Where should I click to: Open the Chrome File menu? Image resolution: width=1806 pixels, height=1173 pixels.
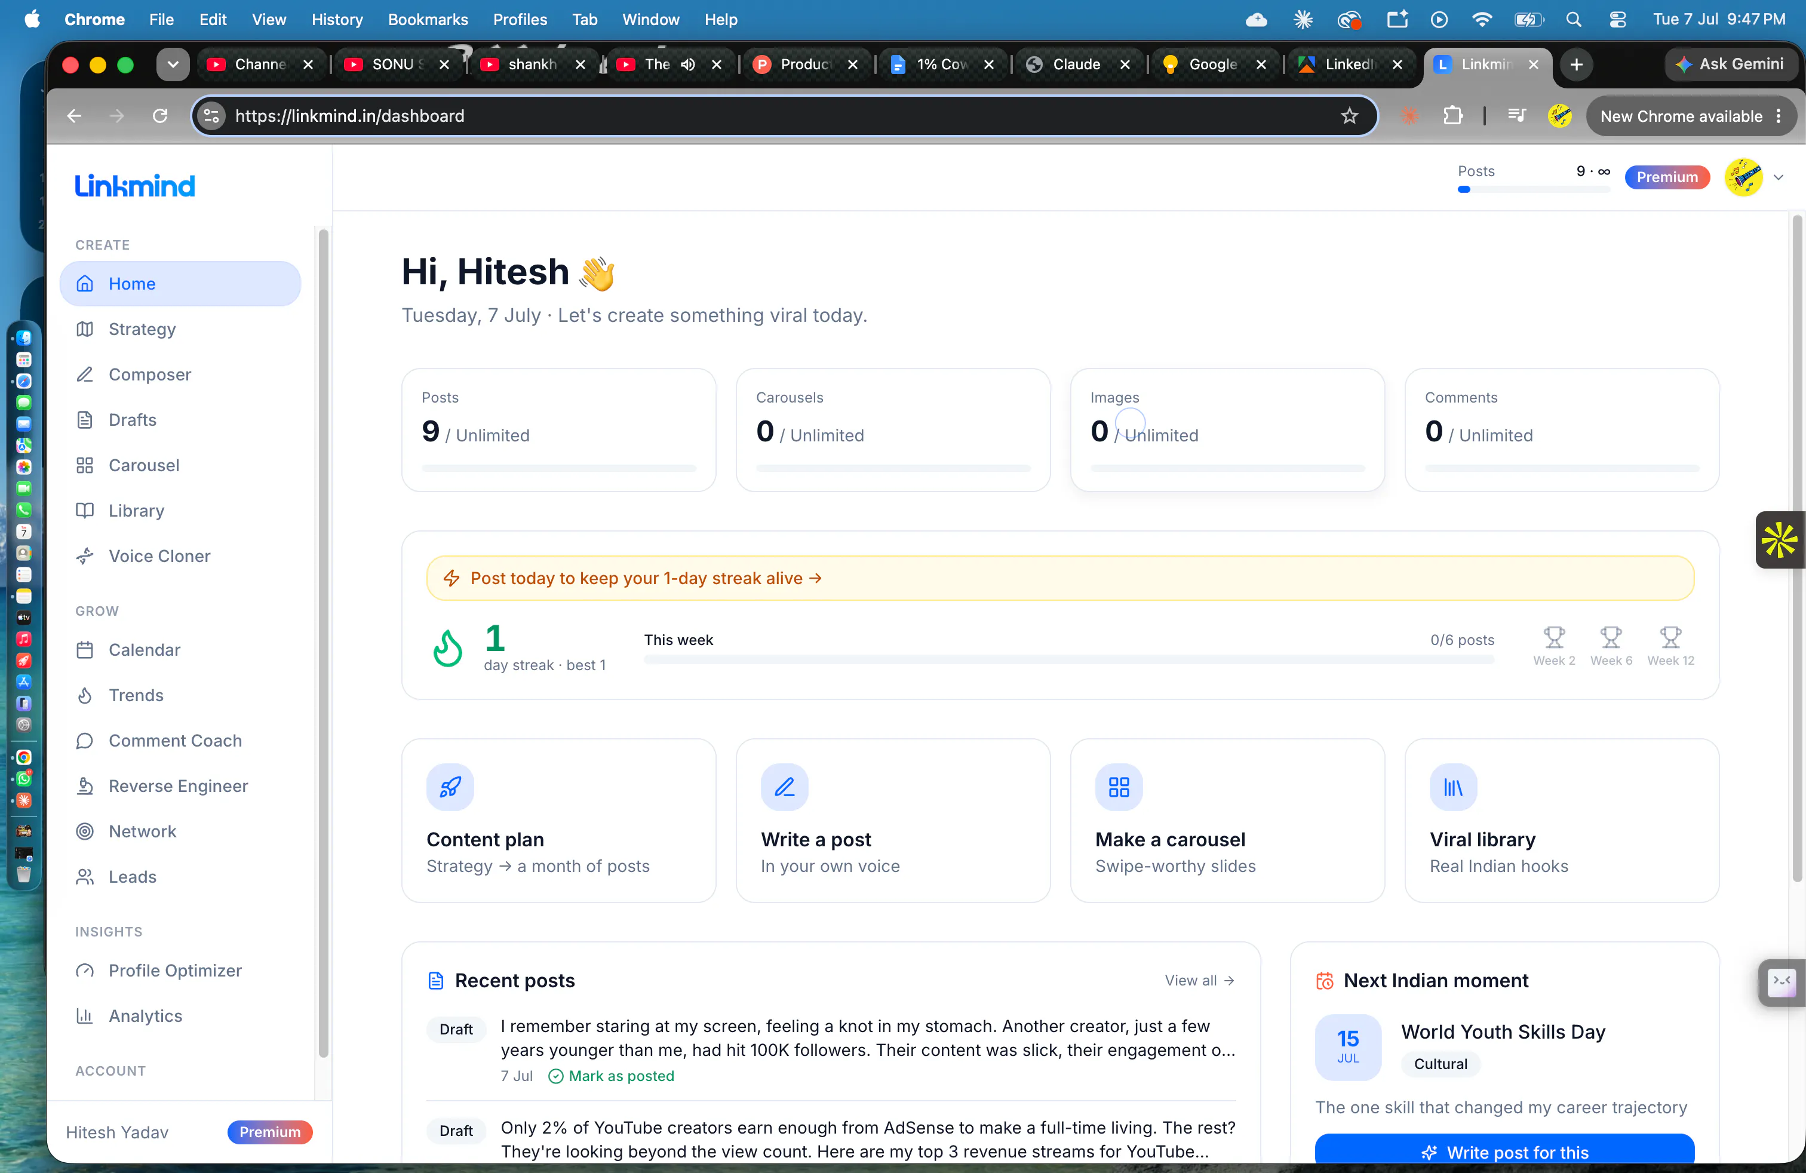[161, 20]
